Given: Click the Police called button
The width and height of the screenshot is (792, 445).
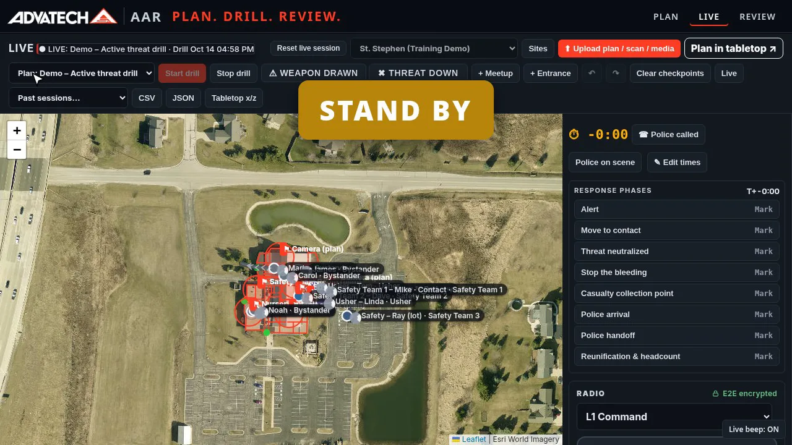Looking at the screenshot, I should pos(668,134).
